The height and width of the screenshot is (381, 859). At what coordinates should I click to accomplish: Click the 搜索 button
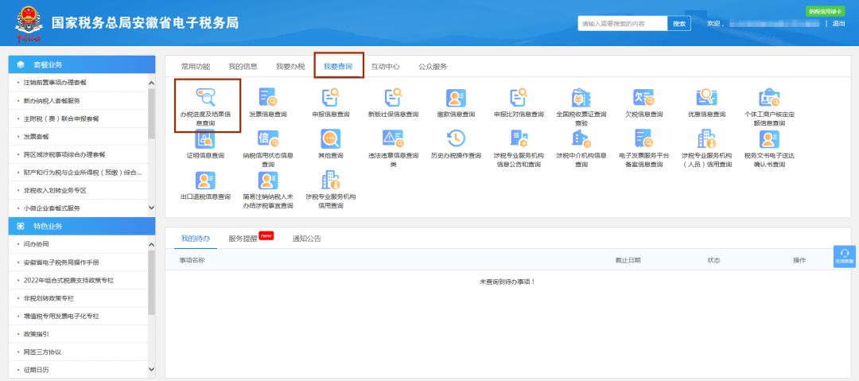point(679,24)
